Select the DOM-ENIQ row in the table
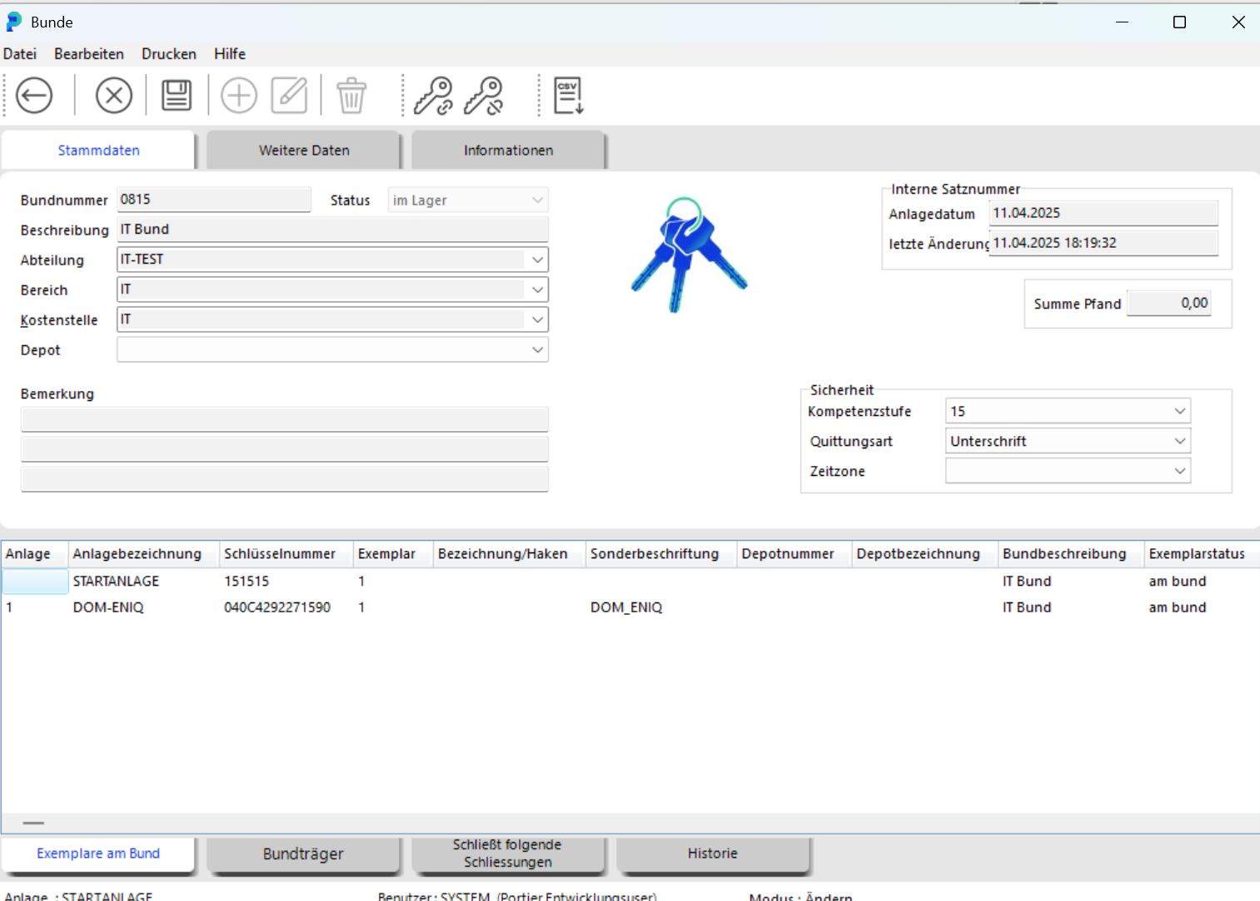1260x901 pixels. coord(108,607)
